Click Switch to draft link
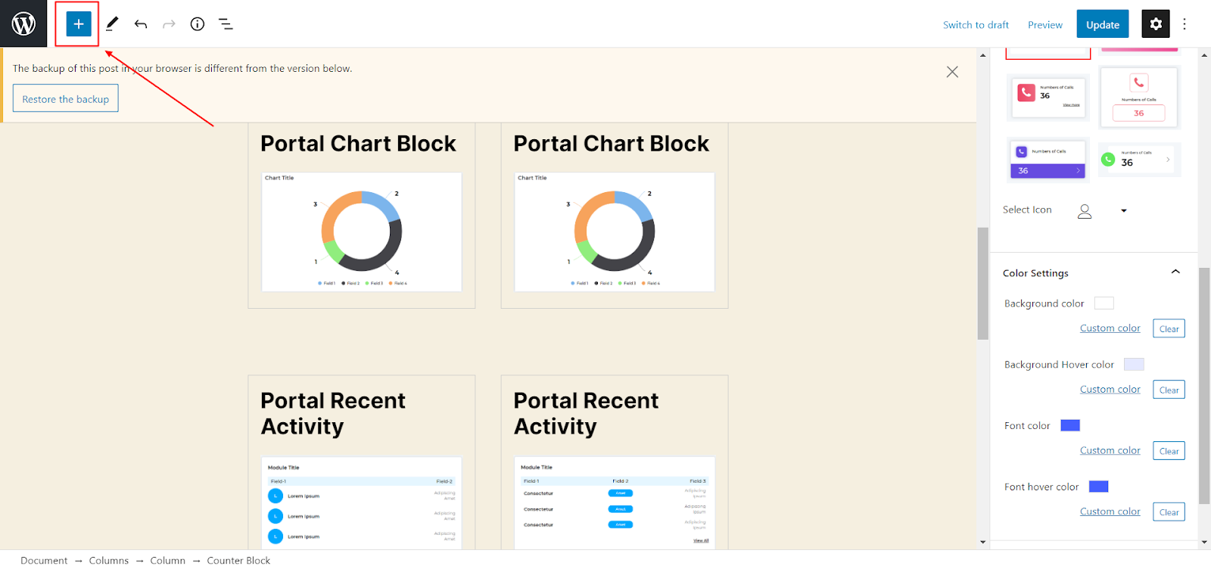 [x=976, y=25]
